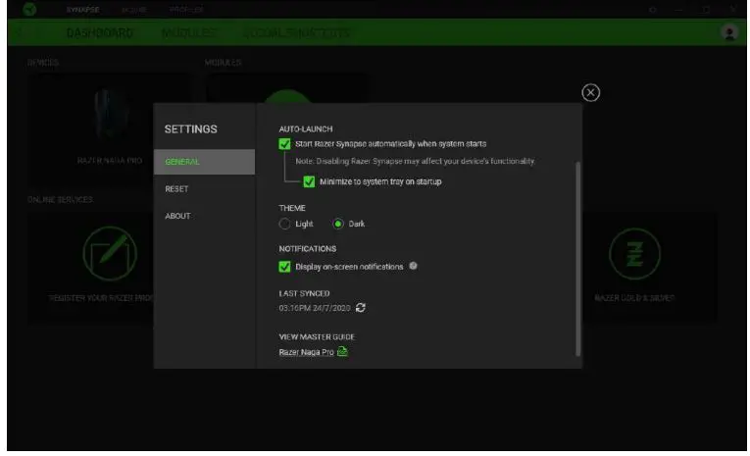Screen dimensions: 750x456
Task: Click the Razer logo icon in title bar
Action: [29, 9]
